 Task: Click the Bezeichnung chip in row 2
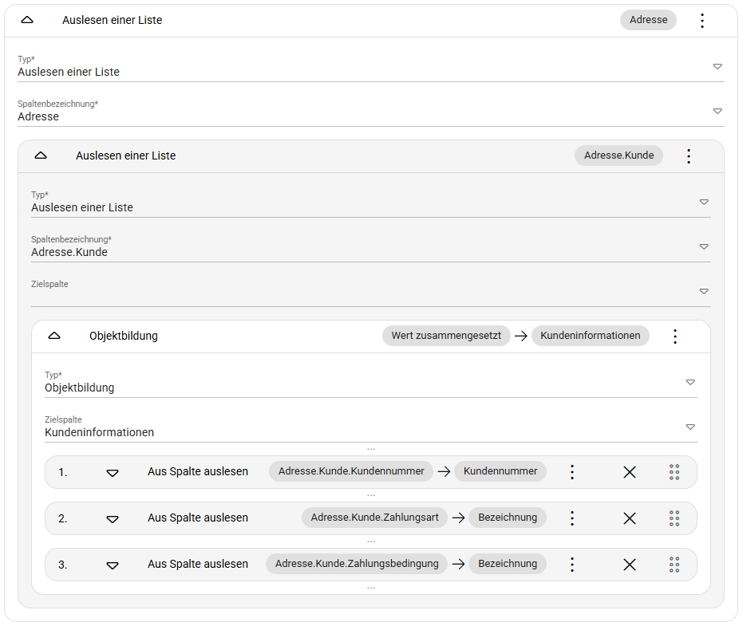coord(508,518)
